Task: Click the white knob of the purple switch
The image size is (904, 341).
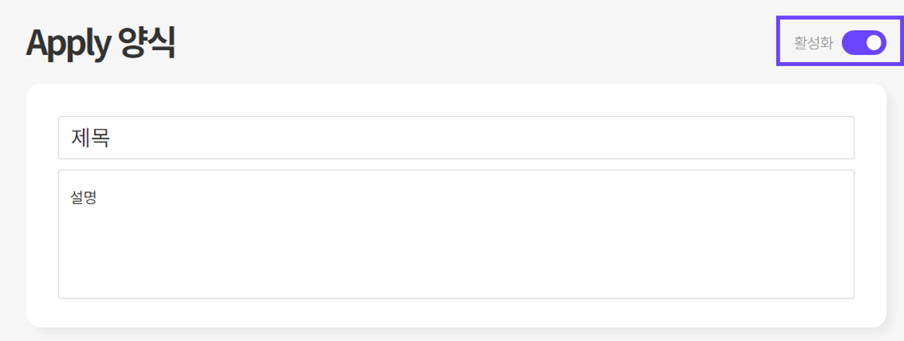Action: [874, 43]
